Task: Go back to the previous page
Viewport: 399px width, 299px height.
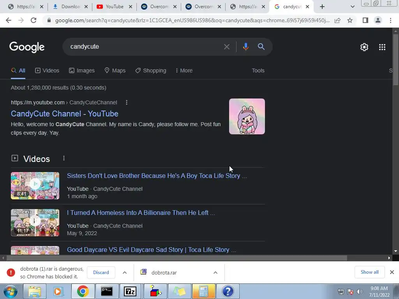Action: (x=9, y=20)
